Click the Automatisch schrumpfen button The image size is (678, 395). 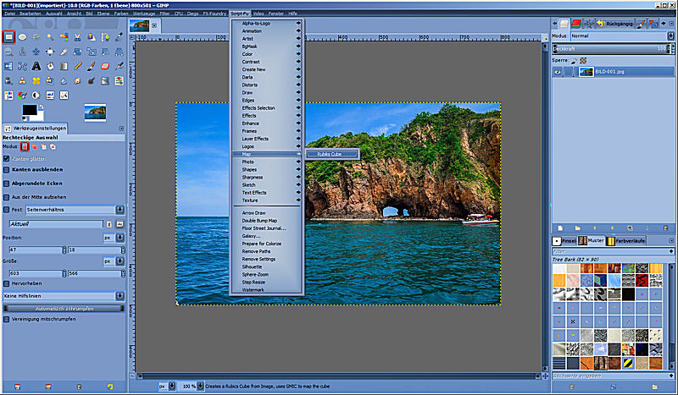click(64, 308)
